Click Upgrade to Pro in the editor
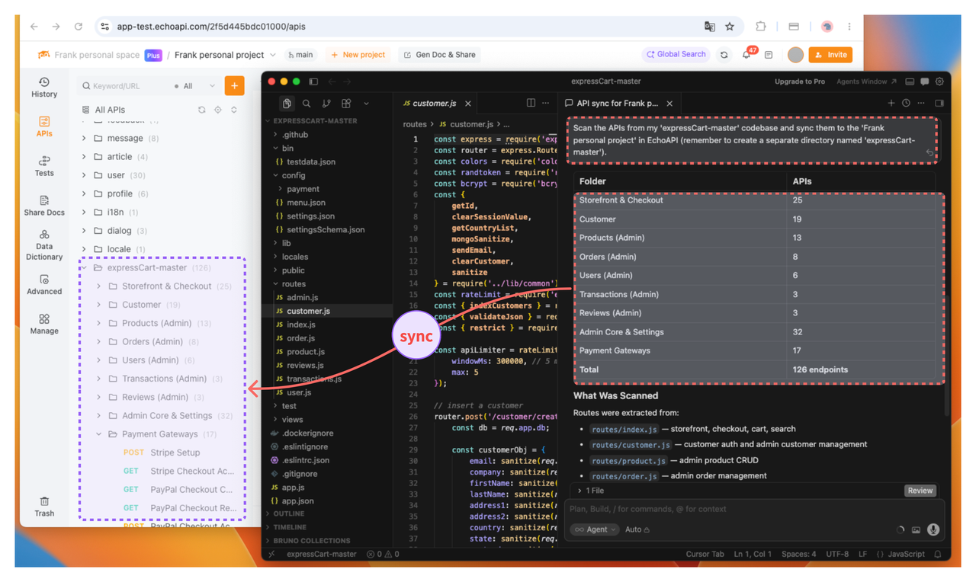The height and width of the screenshot is (582, 976). [800, 82]
